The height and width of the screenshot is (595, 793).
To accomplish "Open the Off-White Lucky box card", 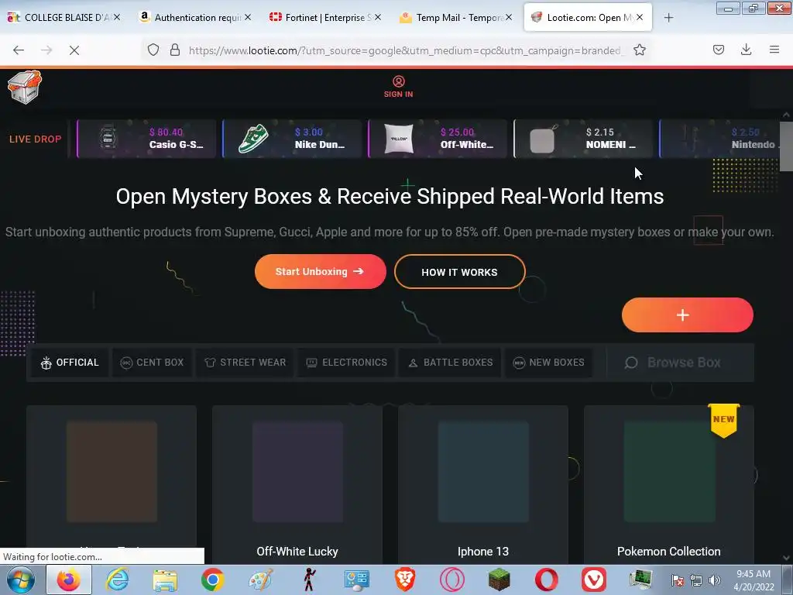I will [x=297, y=484].
